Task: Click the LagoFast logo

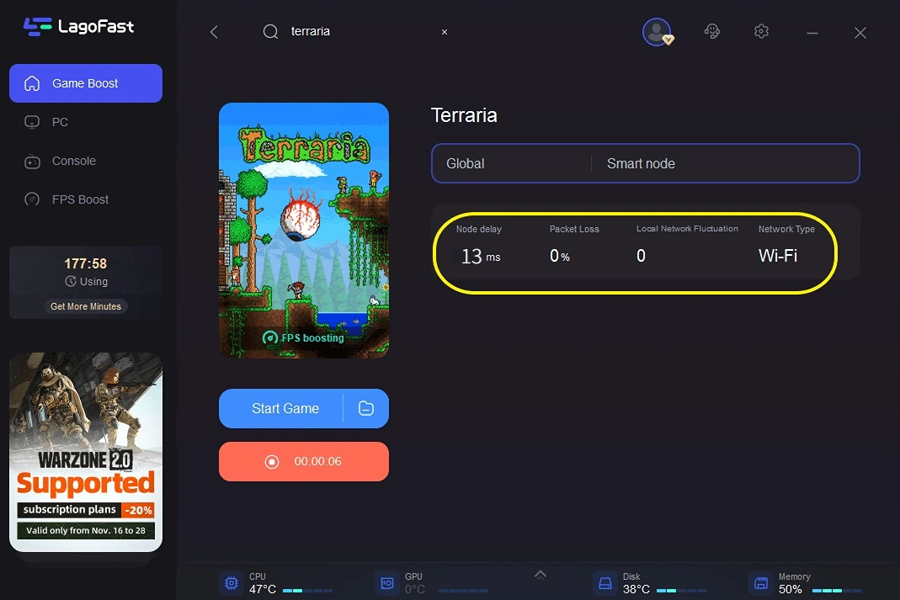Action: [78, 26]
